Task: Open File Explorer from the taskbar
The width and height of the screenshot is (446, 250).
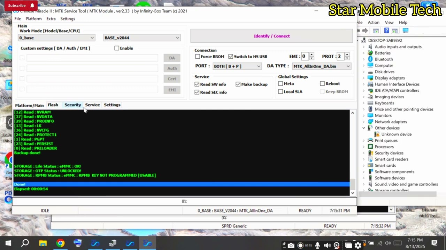Action: (x=43, y=243)
